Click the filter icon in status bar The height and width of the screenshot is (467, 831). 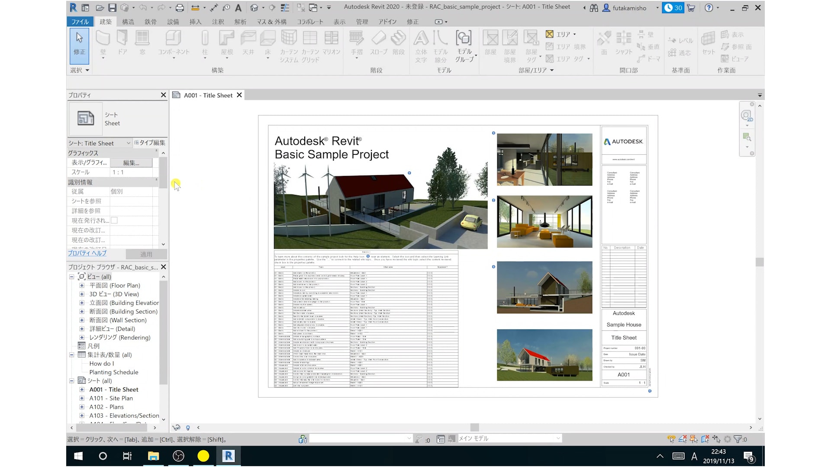pyautogui.click(x=738, y=439)
